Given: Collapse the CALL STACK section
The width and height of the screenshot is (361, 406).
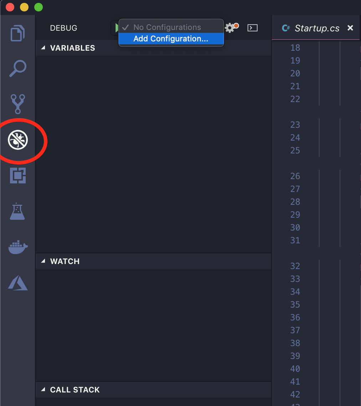Looking at the screenshot, I should tap(43, 390).
